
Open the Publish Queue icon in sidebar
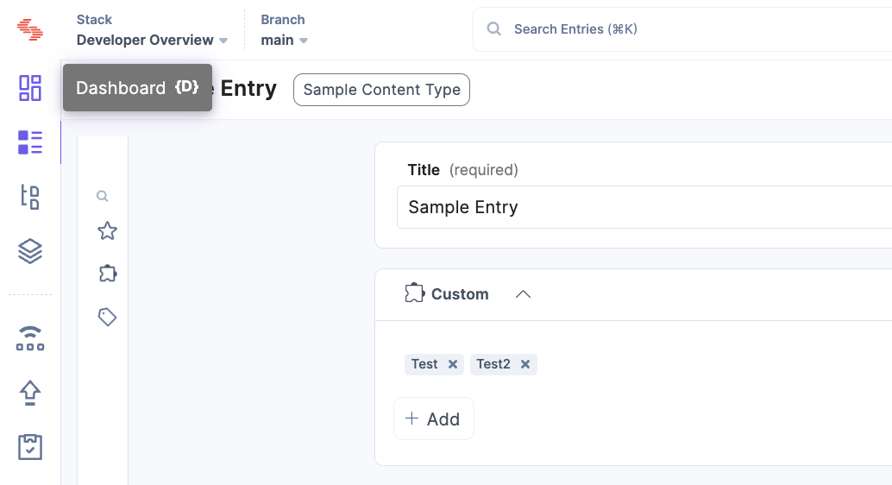(30, 338)
